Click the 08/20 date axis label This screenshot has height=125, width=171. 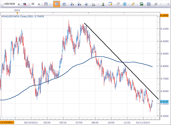coord(95,123)
